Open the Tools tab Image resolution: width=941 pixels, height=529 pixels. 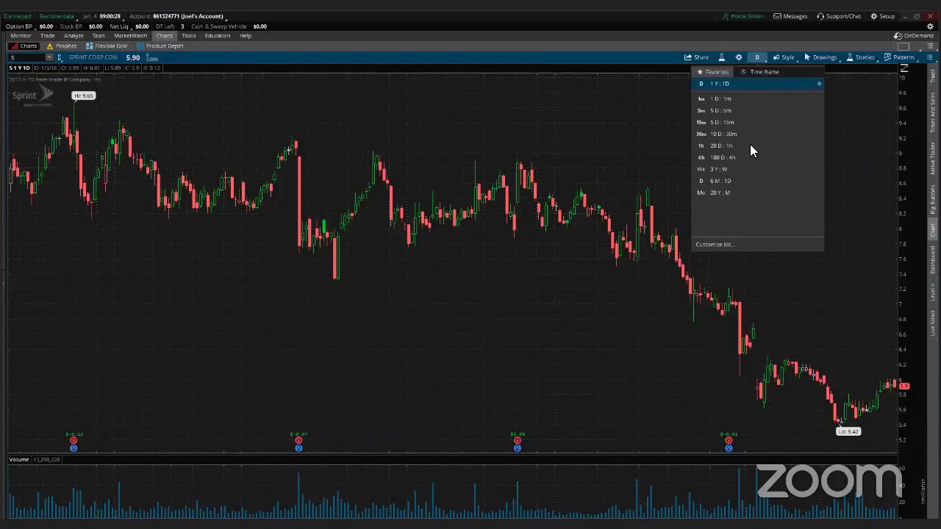pyautogui.click(x=189, y=36)
